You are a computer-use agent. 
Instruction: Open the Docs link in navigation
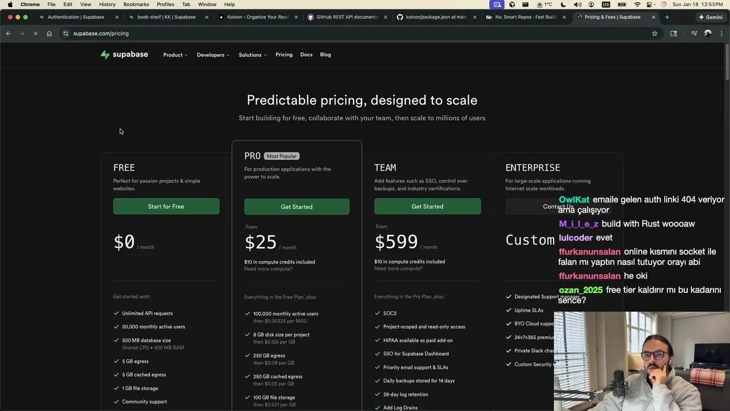coord(306,55)
